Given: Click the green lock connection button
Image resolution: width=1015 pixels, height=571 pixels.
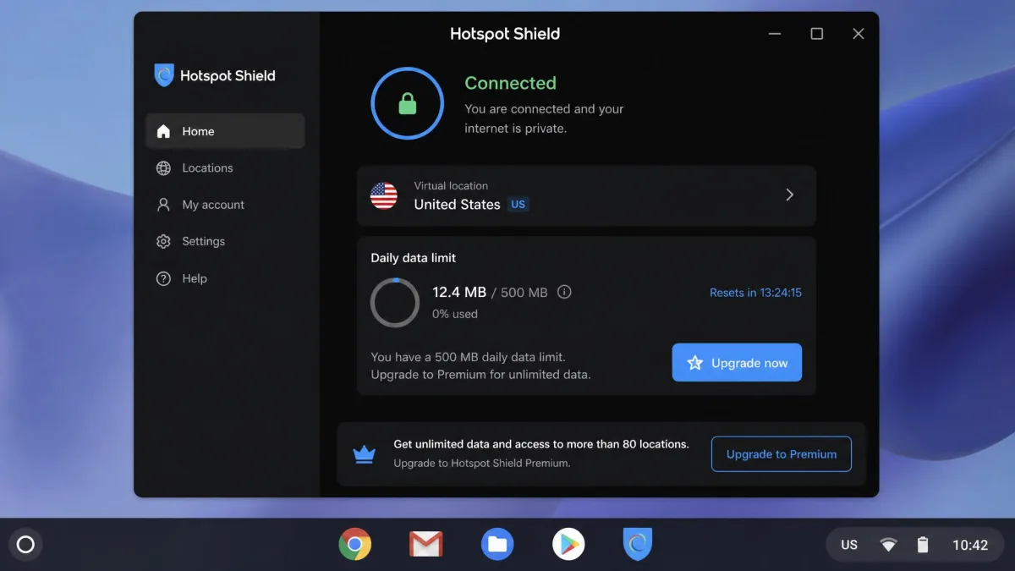Looking at the screenshot, I should coord(407,103).
